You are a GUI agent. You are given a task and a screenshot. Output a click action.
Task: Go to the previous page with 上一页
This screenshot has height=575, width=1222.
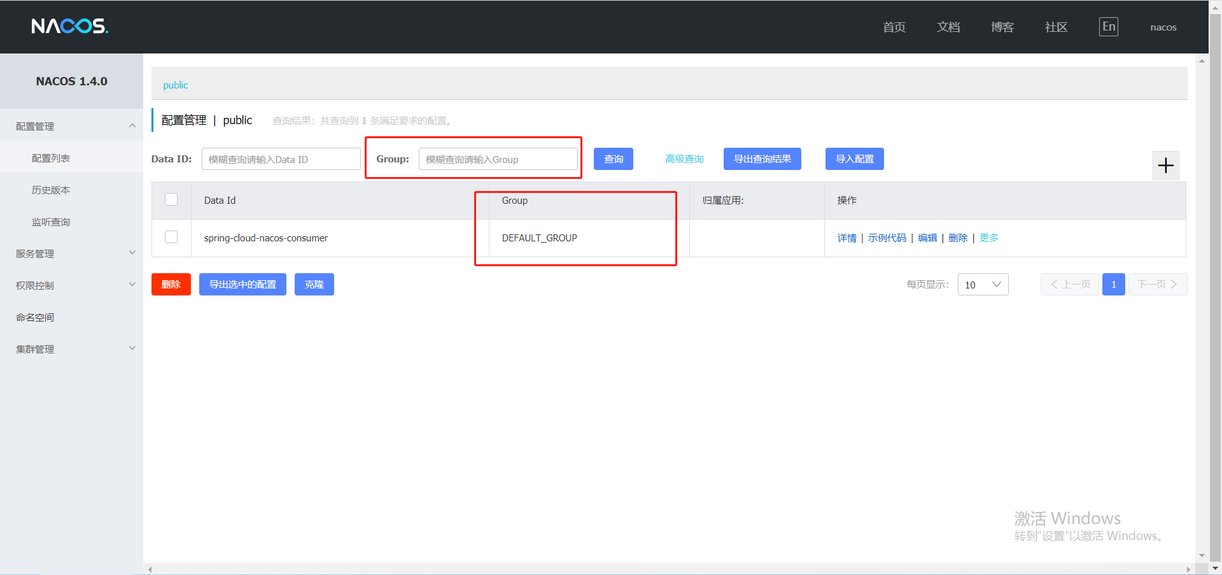pyautogui.click(x=1069, y=285)
